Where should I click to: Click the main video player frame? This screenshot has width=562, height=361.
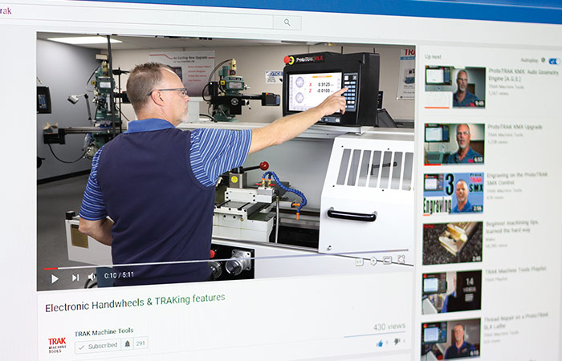(226, 161)
